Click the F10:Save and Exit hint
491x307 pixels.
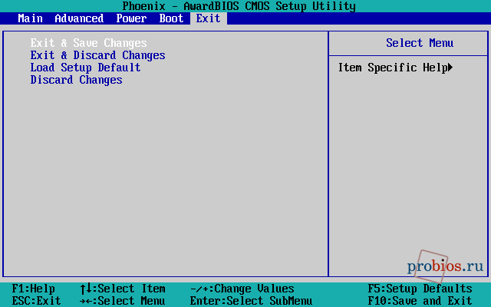coord(420,301)
